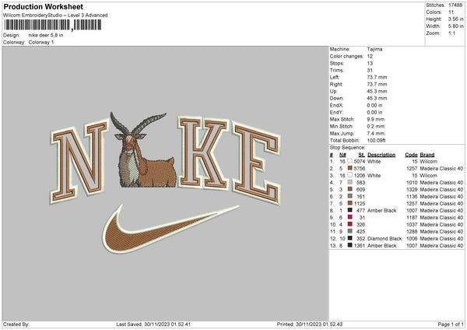Click the Colors value 11
467x330 pixels.
coord(451,12)
